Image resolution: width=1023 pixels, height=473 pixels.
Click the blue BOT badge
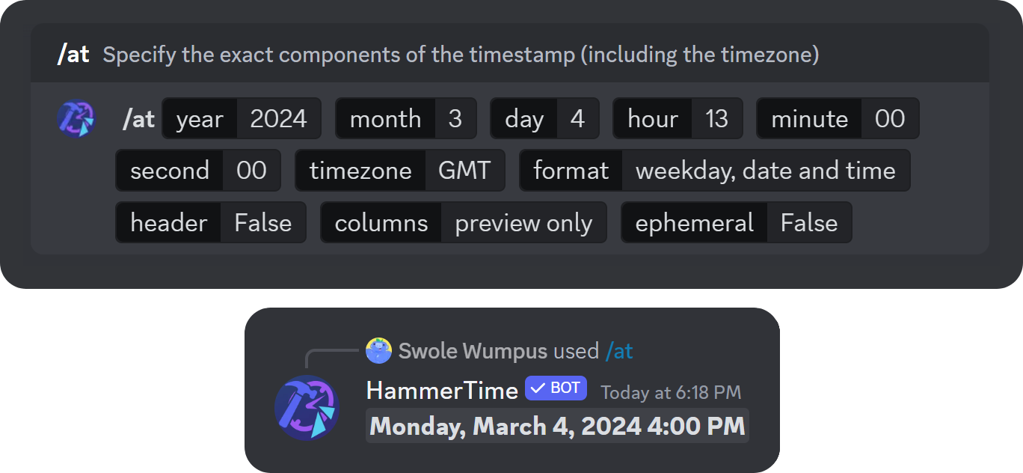pos(555,389)
